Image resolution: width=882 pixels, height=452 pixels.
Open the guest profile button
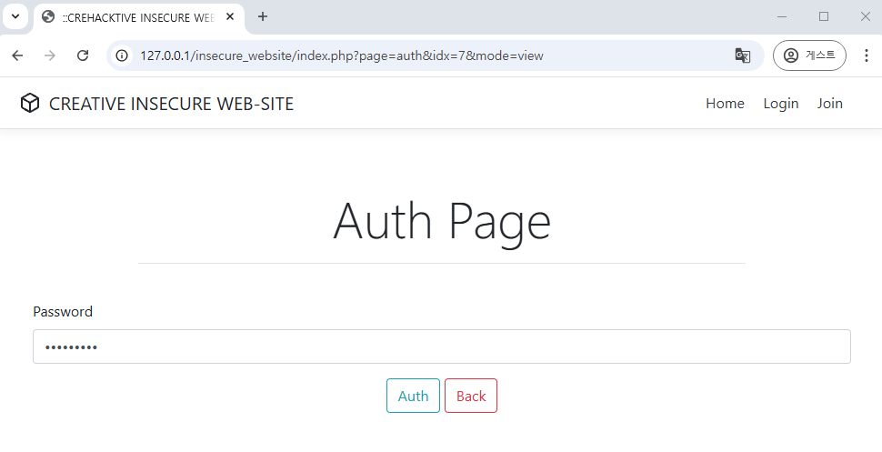(809, 55)
